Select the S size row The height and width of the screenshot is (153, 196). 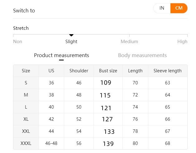pyautogui.click(x=26, y=83)
